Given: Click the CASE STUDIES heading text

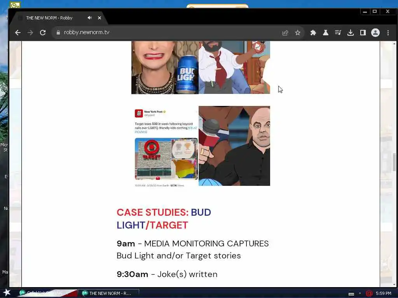Looking at the screenshot, I should [x=164, y=219].
